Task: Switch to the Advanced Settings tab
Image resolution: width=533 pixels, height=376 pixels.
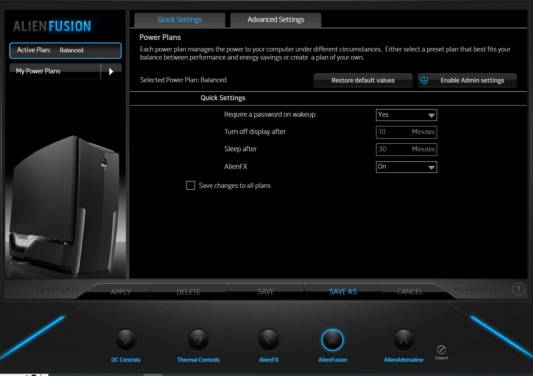Action: pos(276,20)
